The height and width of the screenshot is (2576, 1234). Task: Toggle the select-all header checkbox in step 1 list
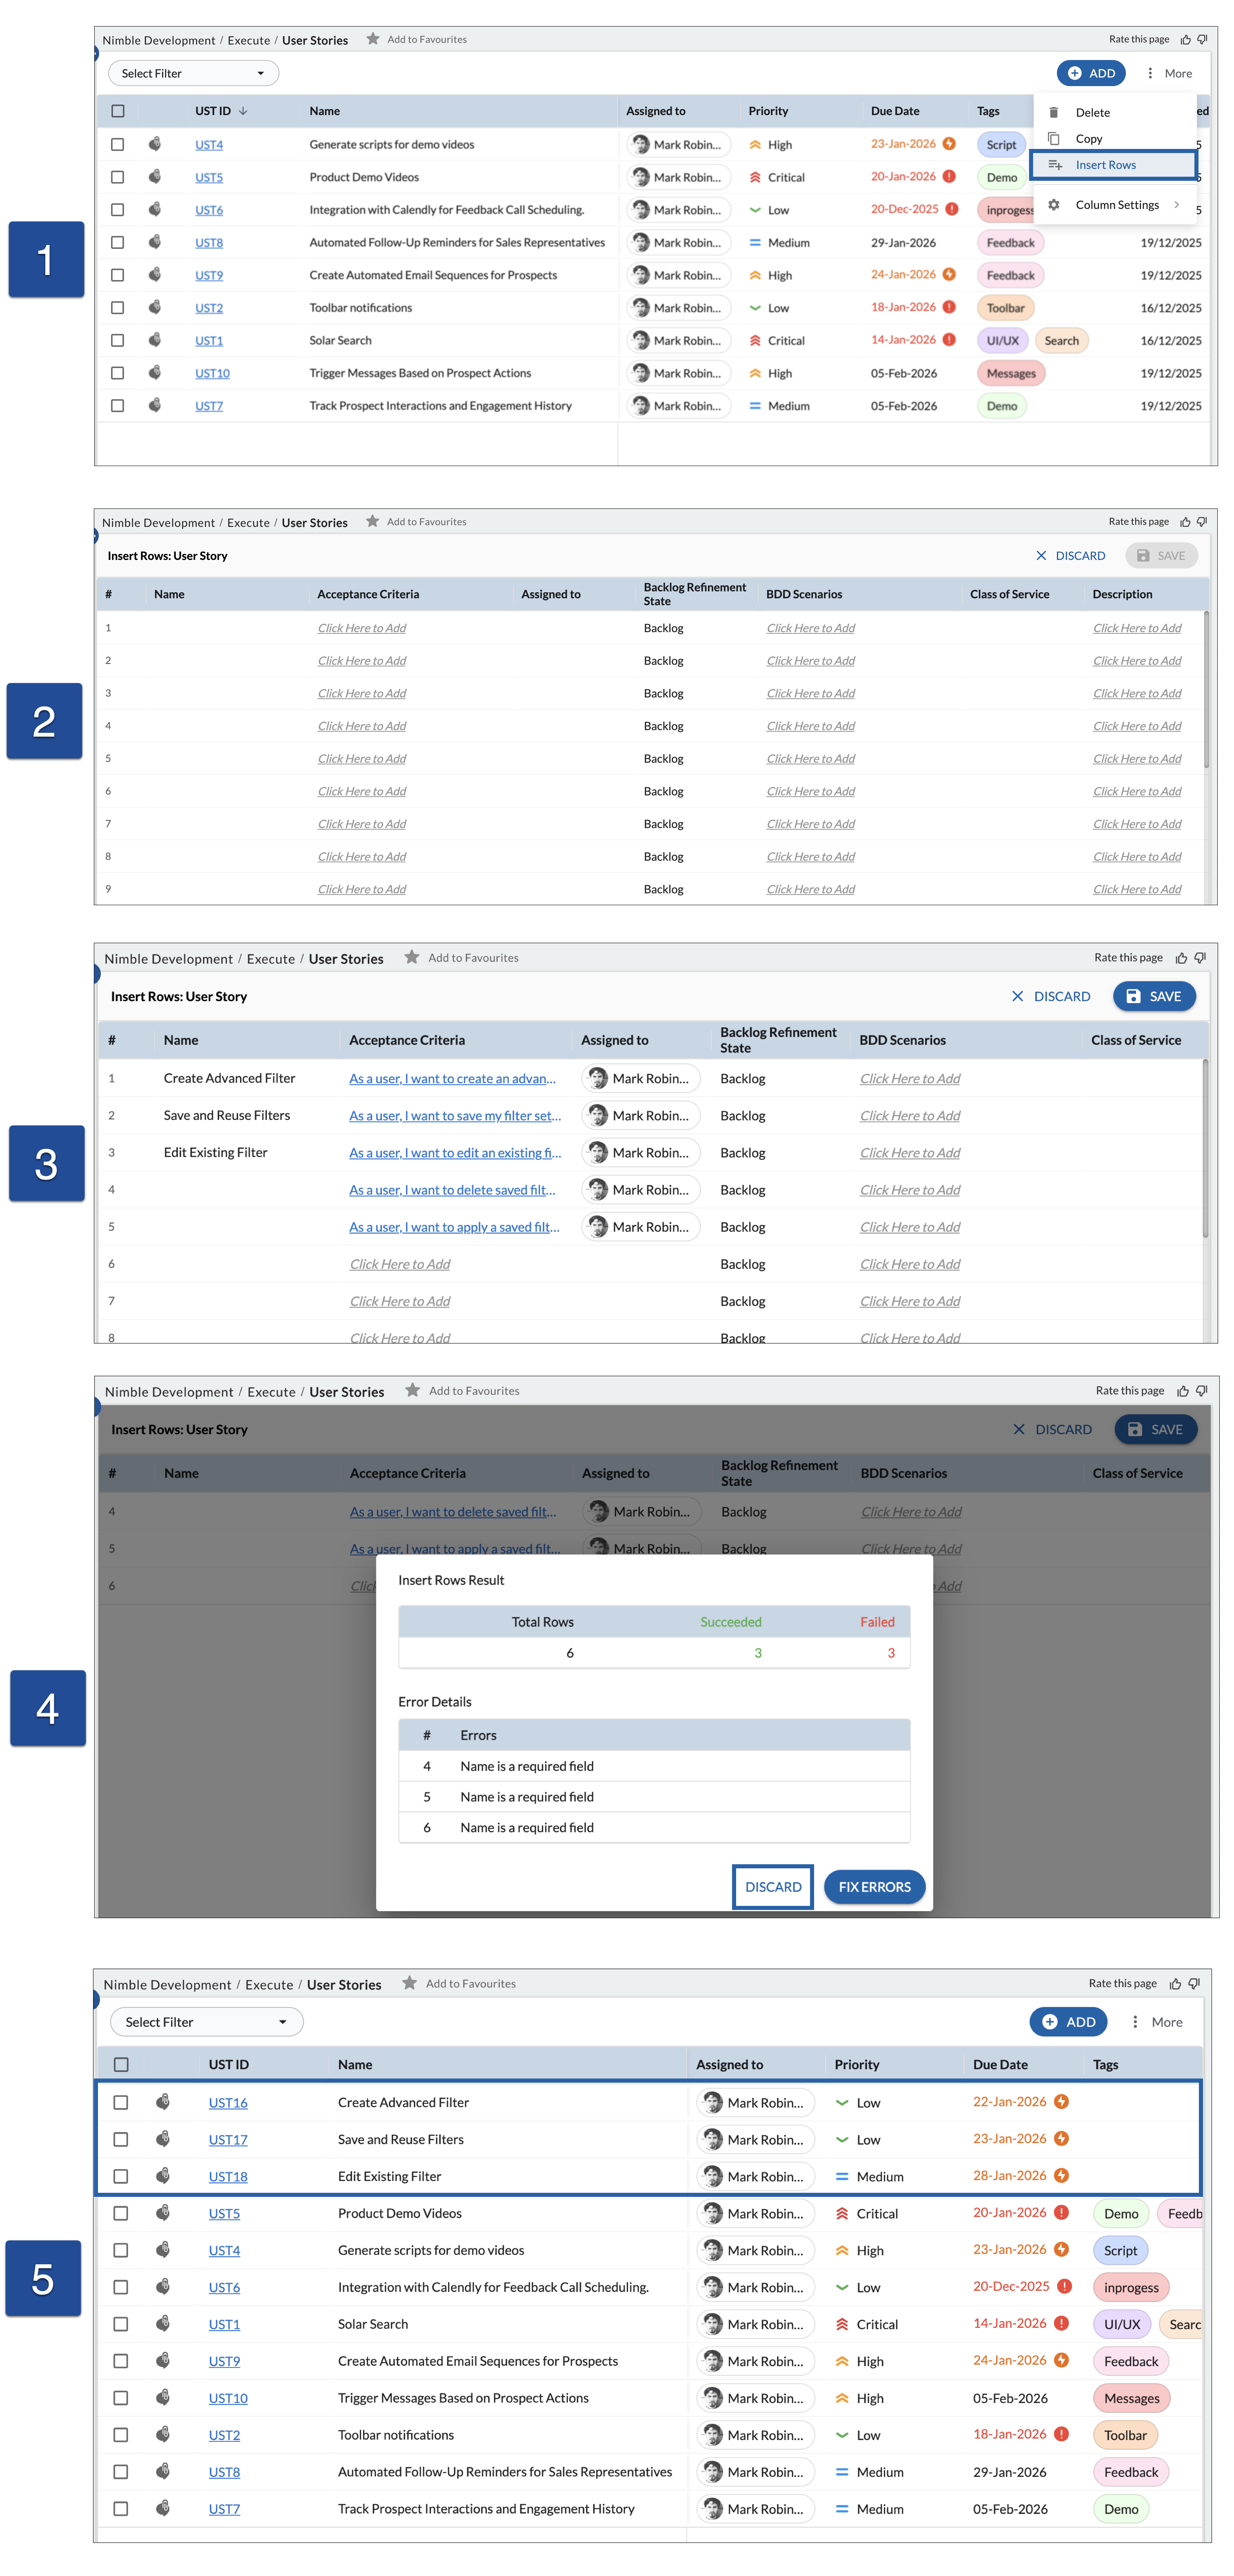point(118,111)
